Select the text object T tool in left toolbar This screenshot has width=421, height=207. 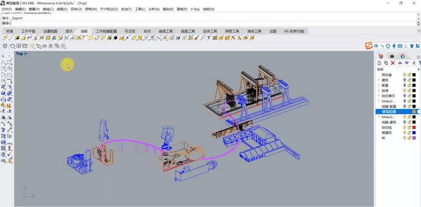(3, 129)
